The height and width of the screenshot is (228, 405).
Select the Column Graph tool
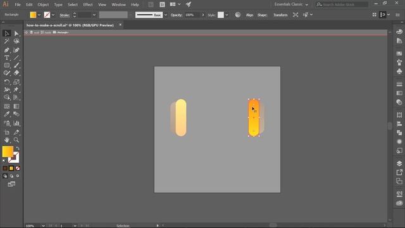pyautogui.click(x=16, y=123)
